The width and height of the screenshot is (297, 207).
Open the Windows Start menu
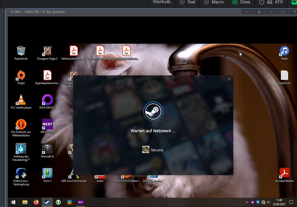(14, 202)
